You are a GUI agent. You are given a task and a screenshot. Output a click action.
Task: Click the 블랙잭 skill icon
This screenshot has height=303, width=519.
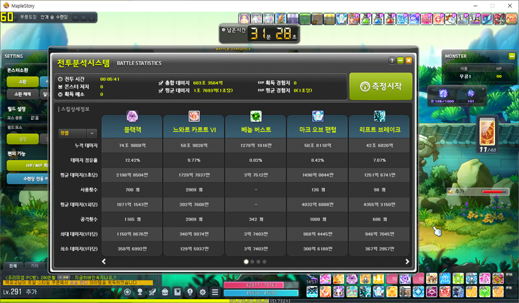132,117
